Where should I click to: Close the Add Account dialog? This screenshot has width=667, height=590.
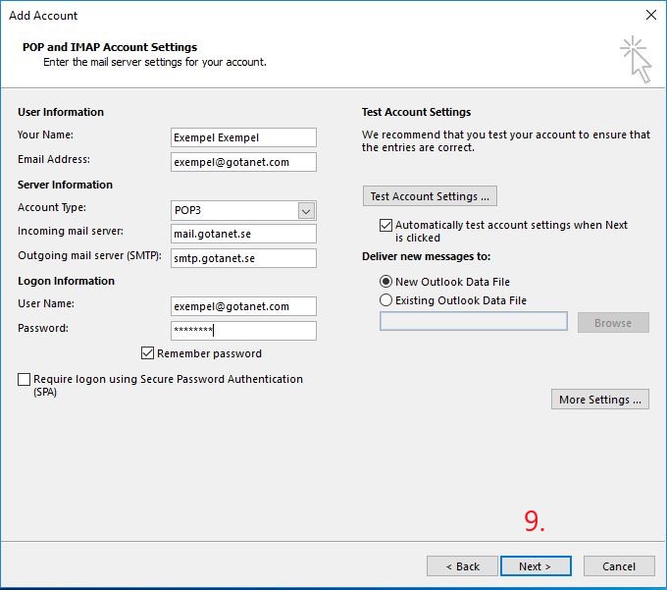[x=651, y=15]
